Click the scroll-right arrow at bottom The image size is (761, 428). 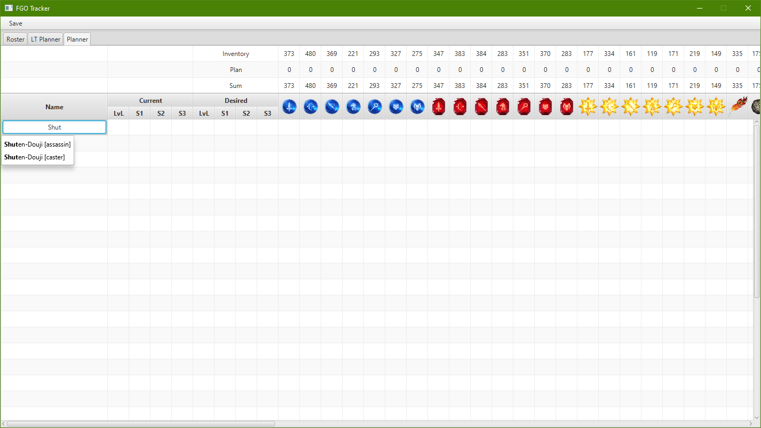(x=750, y=424)
